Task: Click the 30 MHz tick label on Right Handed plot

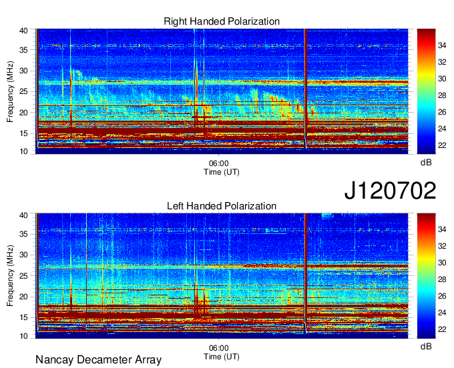Action: point(23,71)
